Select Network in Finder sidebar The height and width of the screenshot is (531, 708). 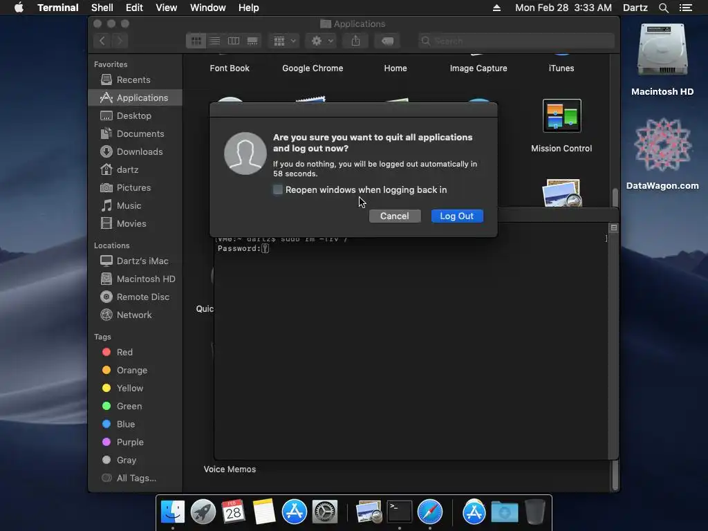coord(135,315)
